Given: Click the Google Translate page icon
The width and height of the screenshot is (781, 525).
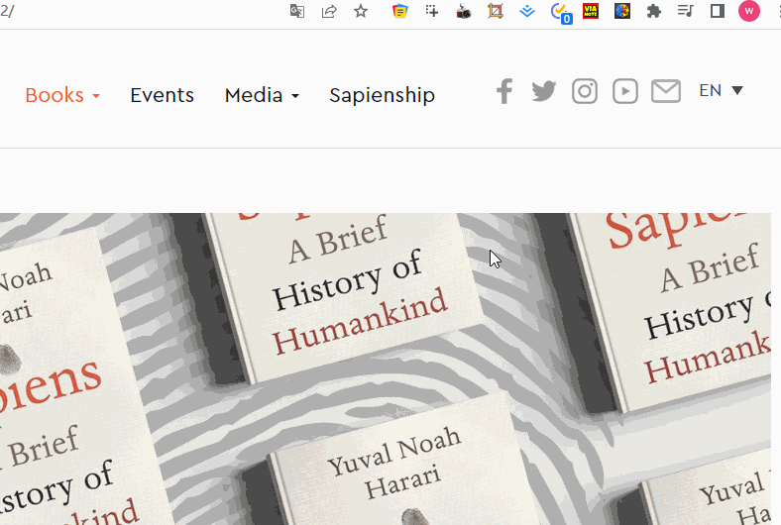Looking at the screenshot, I should 297,11.
